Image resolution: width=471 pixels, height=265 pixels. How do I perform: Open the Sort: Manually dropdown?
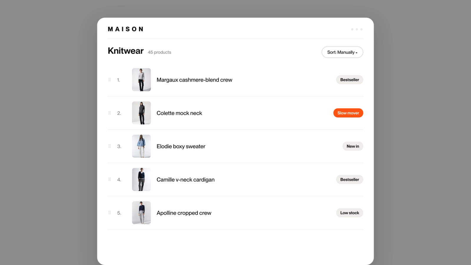pos(342,52)
